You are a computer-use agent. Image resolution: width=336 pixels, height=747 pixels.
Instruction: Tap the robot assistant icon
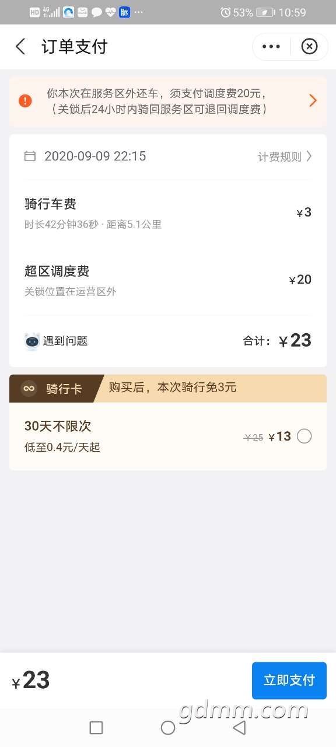pyautogui.click(x=33, y=341)
